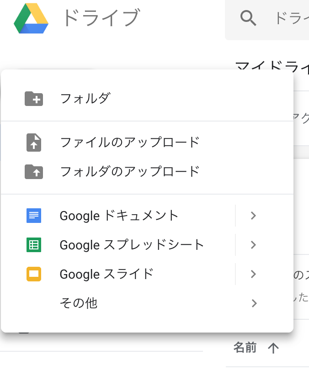Image resolution: width=309 pixels, height=370 pixels.
Task: Select the フォルダ menu item
Action: tap(85, 98)
